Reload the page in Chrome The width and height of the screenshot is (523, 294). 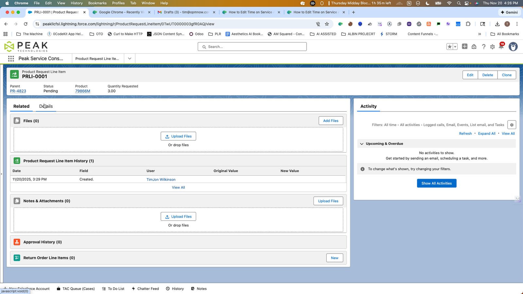(x=25, y=24)
